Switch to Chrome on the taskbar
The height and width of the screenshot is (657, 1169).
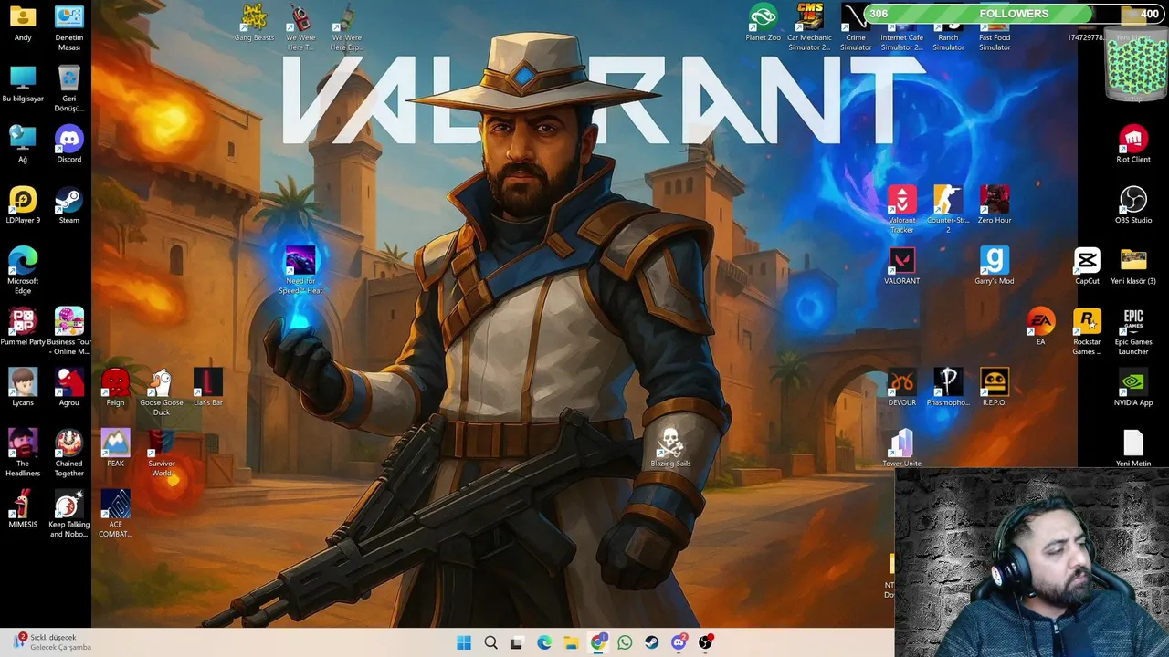597,642
